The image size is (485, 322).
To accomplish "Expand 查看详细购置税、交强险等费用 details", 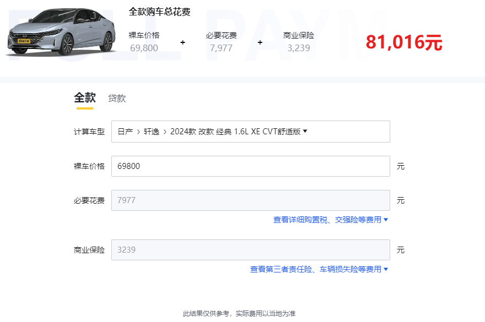I will click(x=330, y=220).
